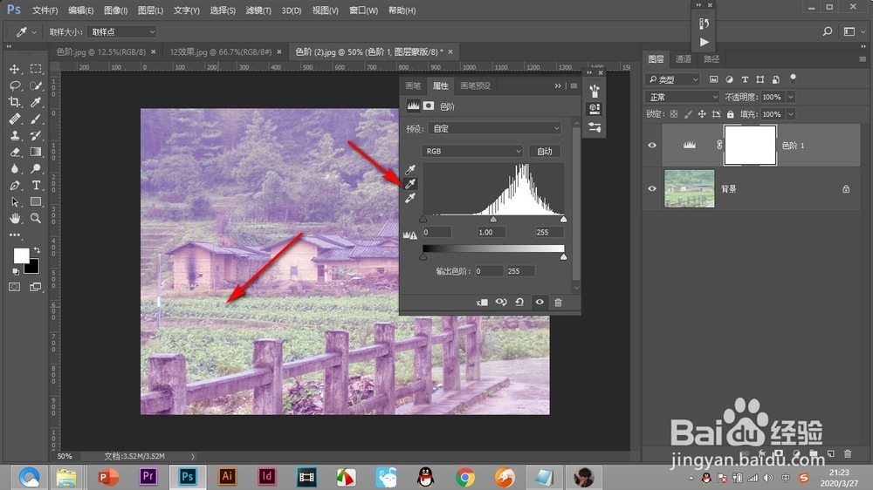Pick the white point eyedropper in Levels
The height and width of the screenshot is (490, 873).
click(410, 198)
